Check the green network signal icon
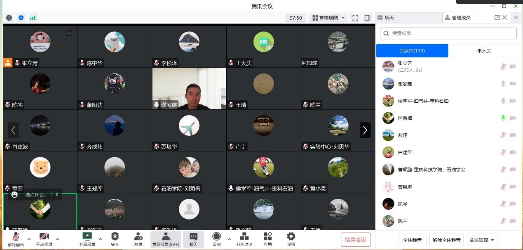The width and height of the screenshot is (523, 250). 33,18
